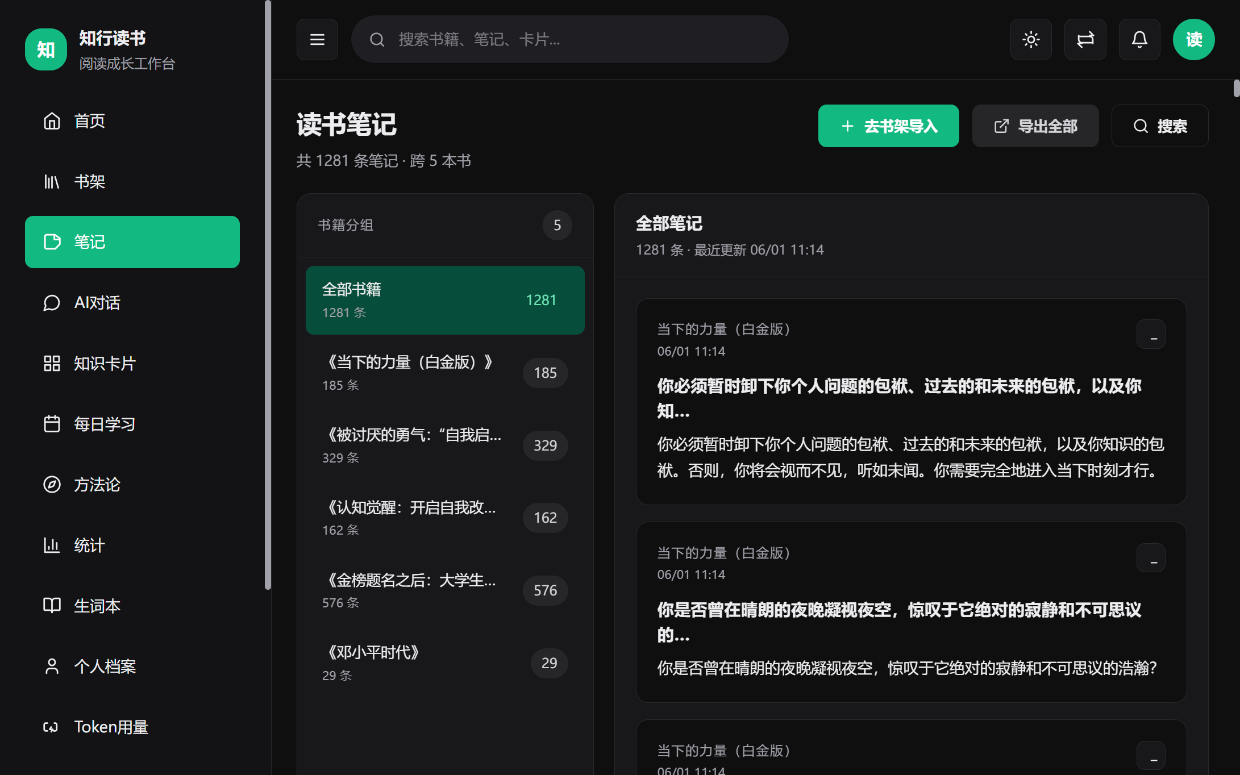Click the 知 app logo icon
Image resolution: width=1240 pixels, height=775 pixels.
click(46, 49)
